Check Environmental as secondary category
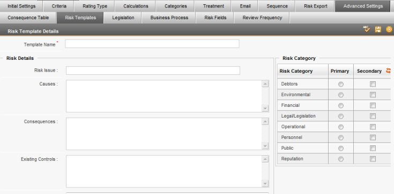Screen dimensions: 394x194 click(x=373, y=95)
